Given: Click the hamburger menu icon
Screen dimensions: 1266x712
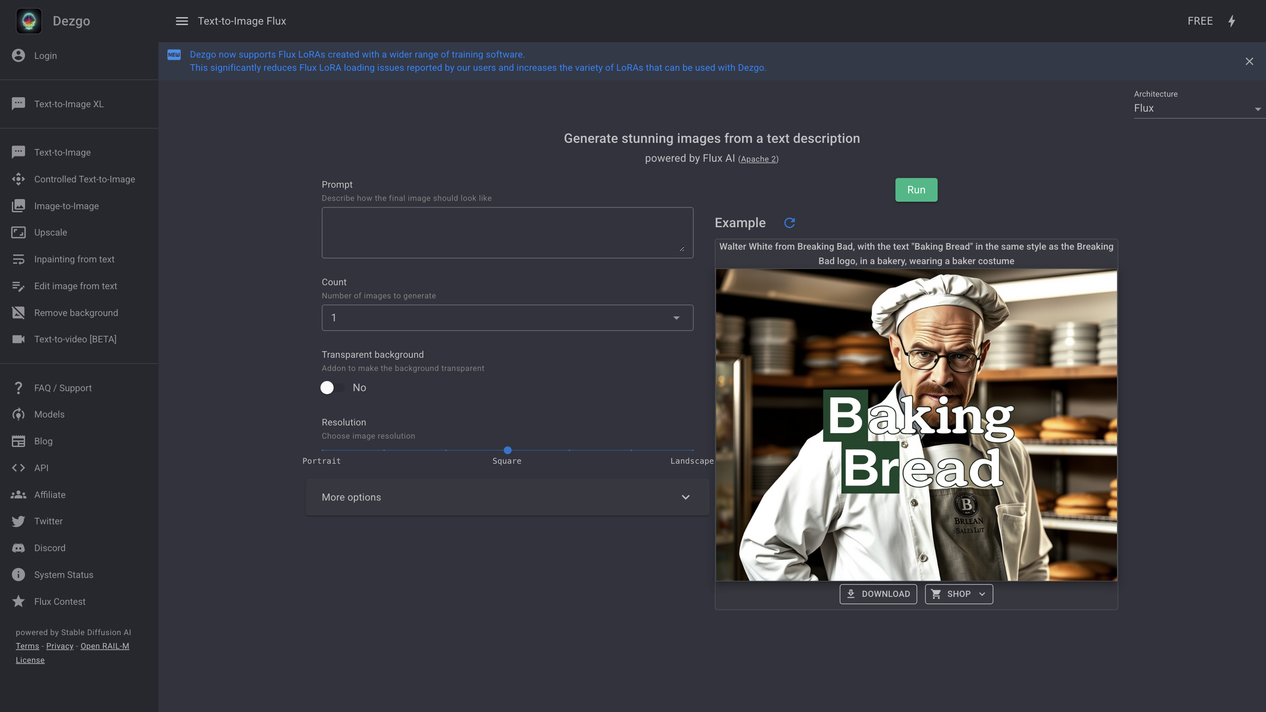Looking at the screenshot, I should [x=182, y=21].
